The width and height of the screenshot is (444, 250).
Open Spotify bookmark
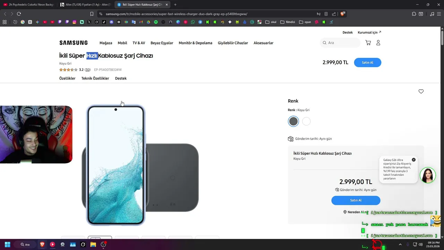point(156,22)
